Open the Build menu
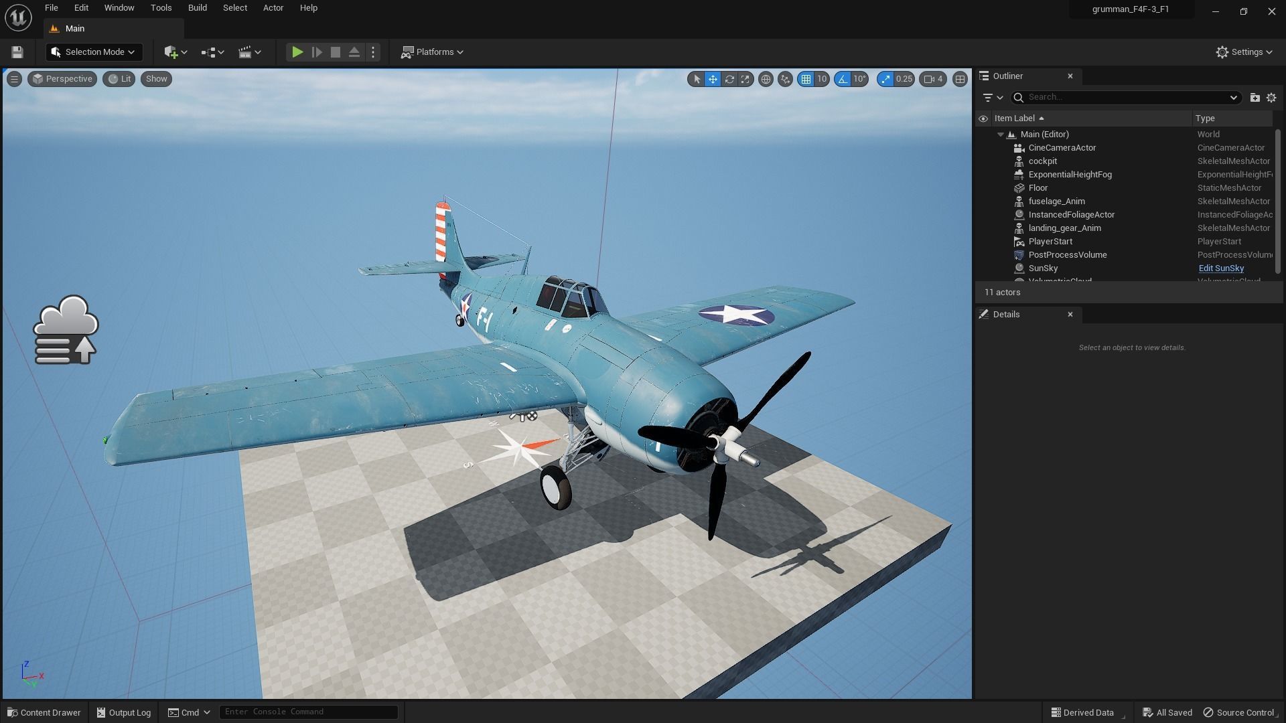The height and width of the screenshot is (723, 1286). 197,8
